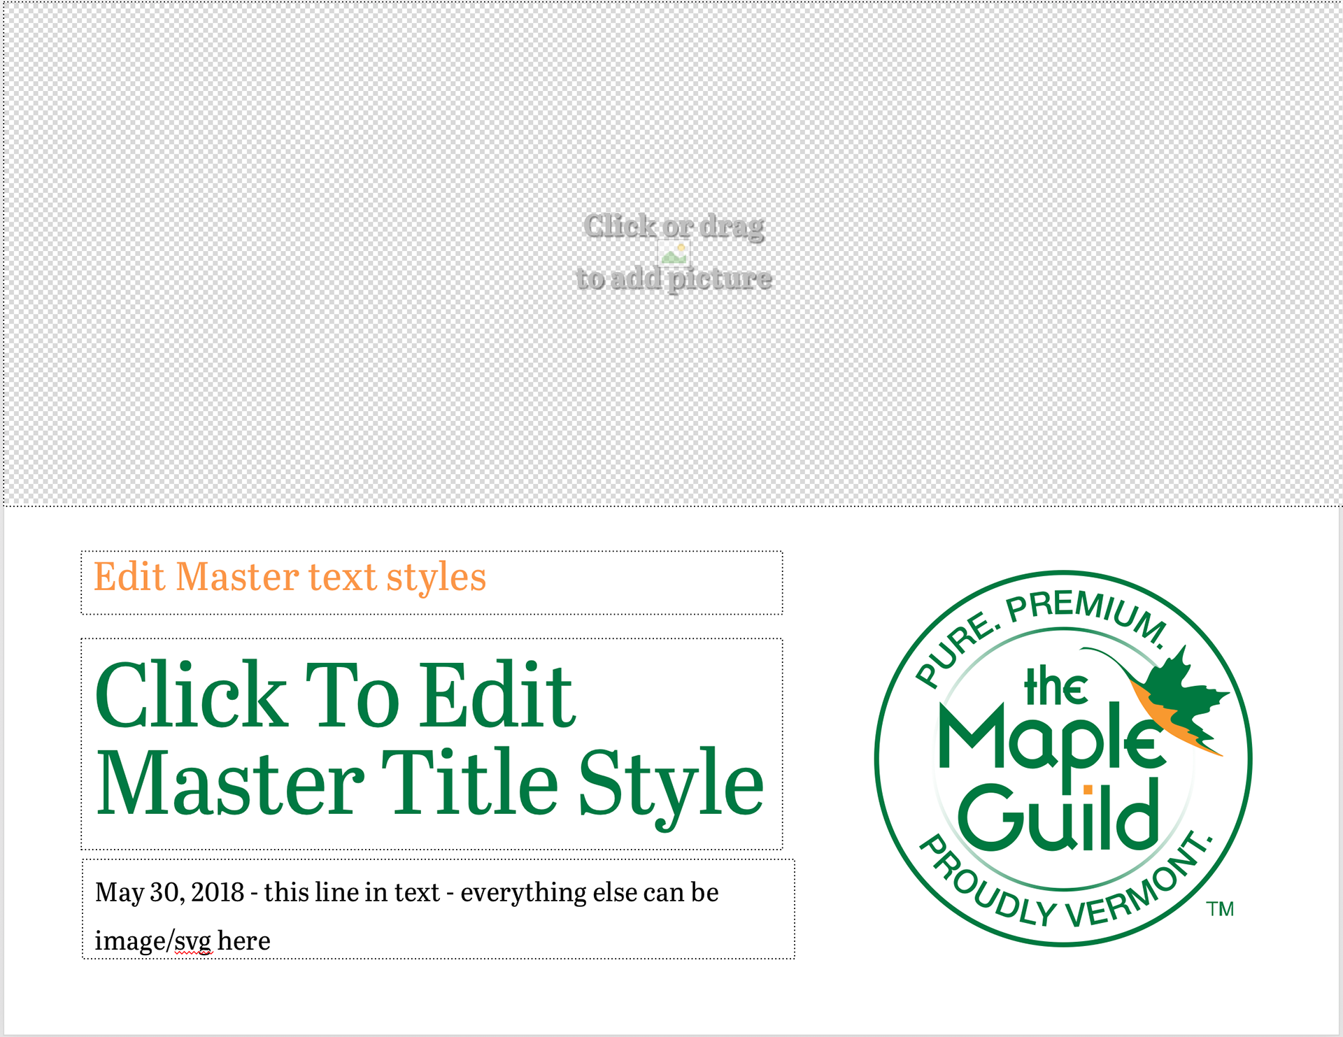
Task: Select the orange "Edit Master text styles" text
Action: 290,578
